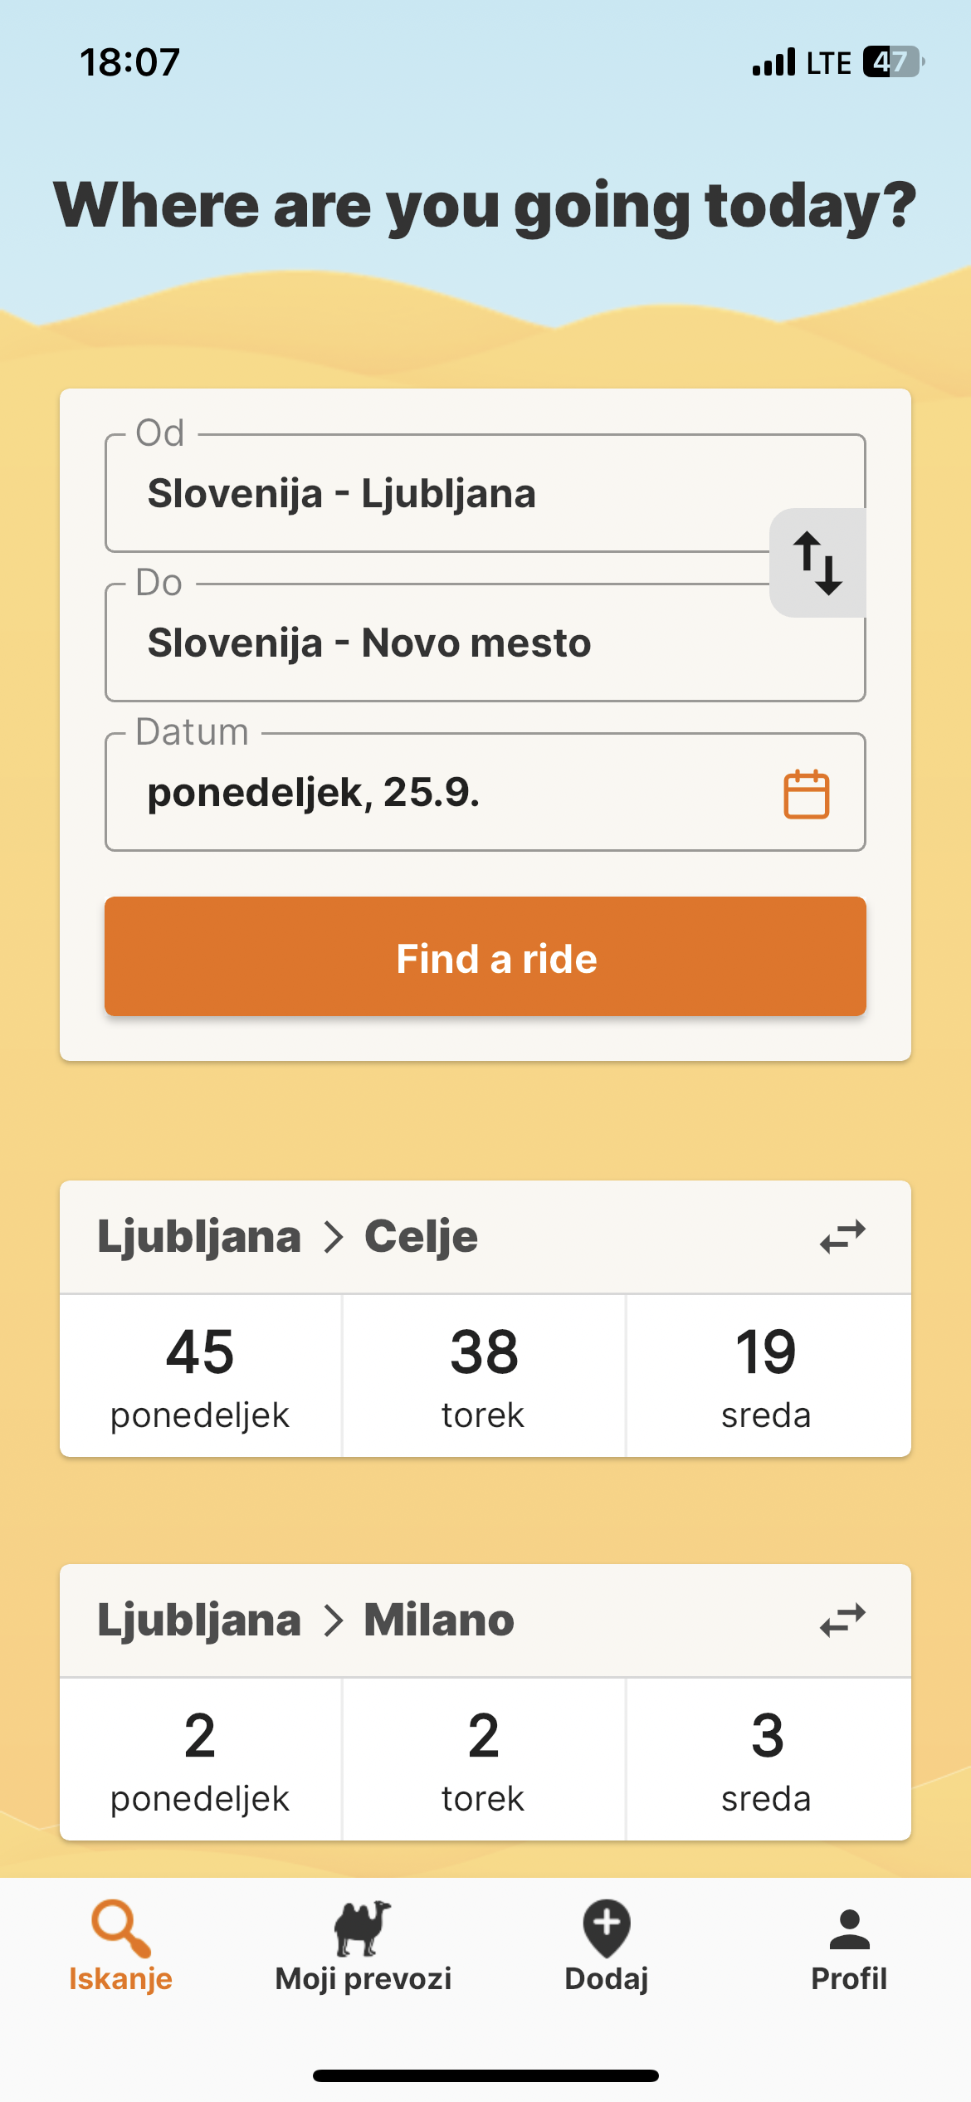Select 3 rides on sreda to Milano
The width and height of the screenshot is (971, 2102).
[x=769, y=1759]
